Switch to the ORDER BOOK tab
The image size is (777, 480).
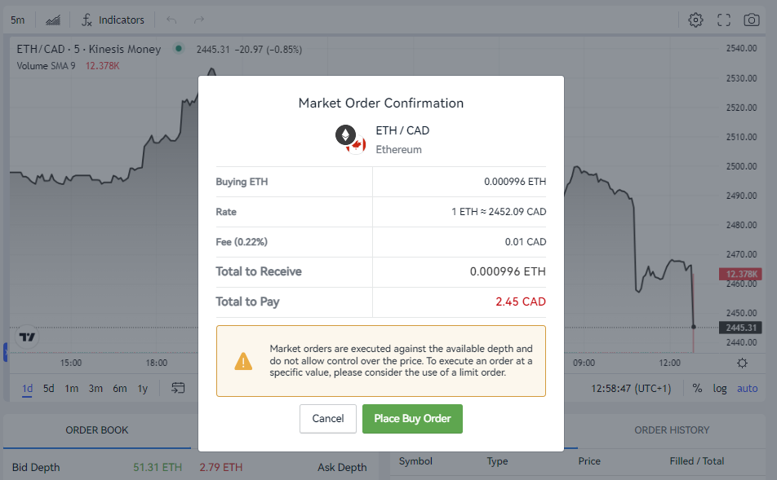(x=97, y=430)
